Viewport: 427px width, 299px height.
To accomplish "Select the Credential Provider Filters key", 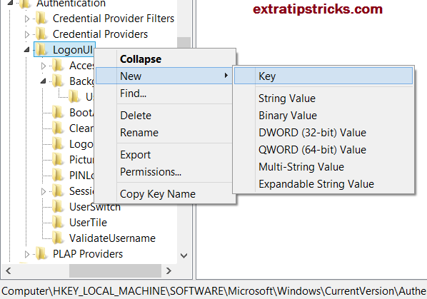I will point(114,19).
